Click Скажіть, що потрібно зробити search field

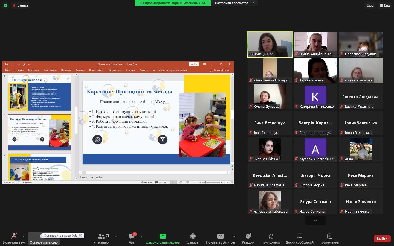pos(170,70)
